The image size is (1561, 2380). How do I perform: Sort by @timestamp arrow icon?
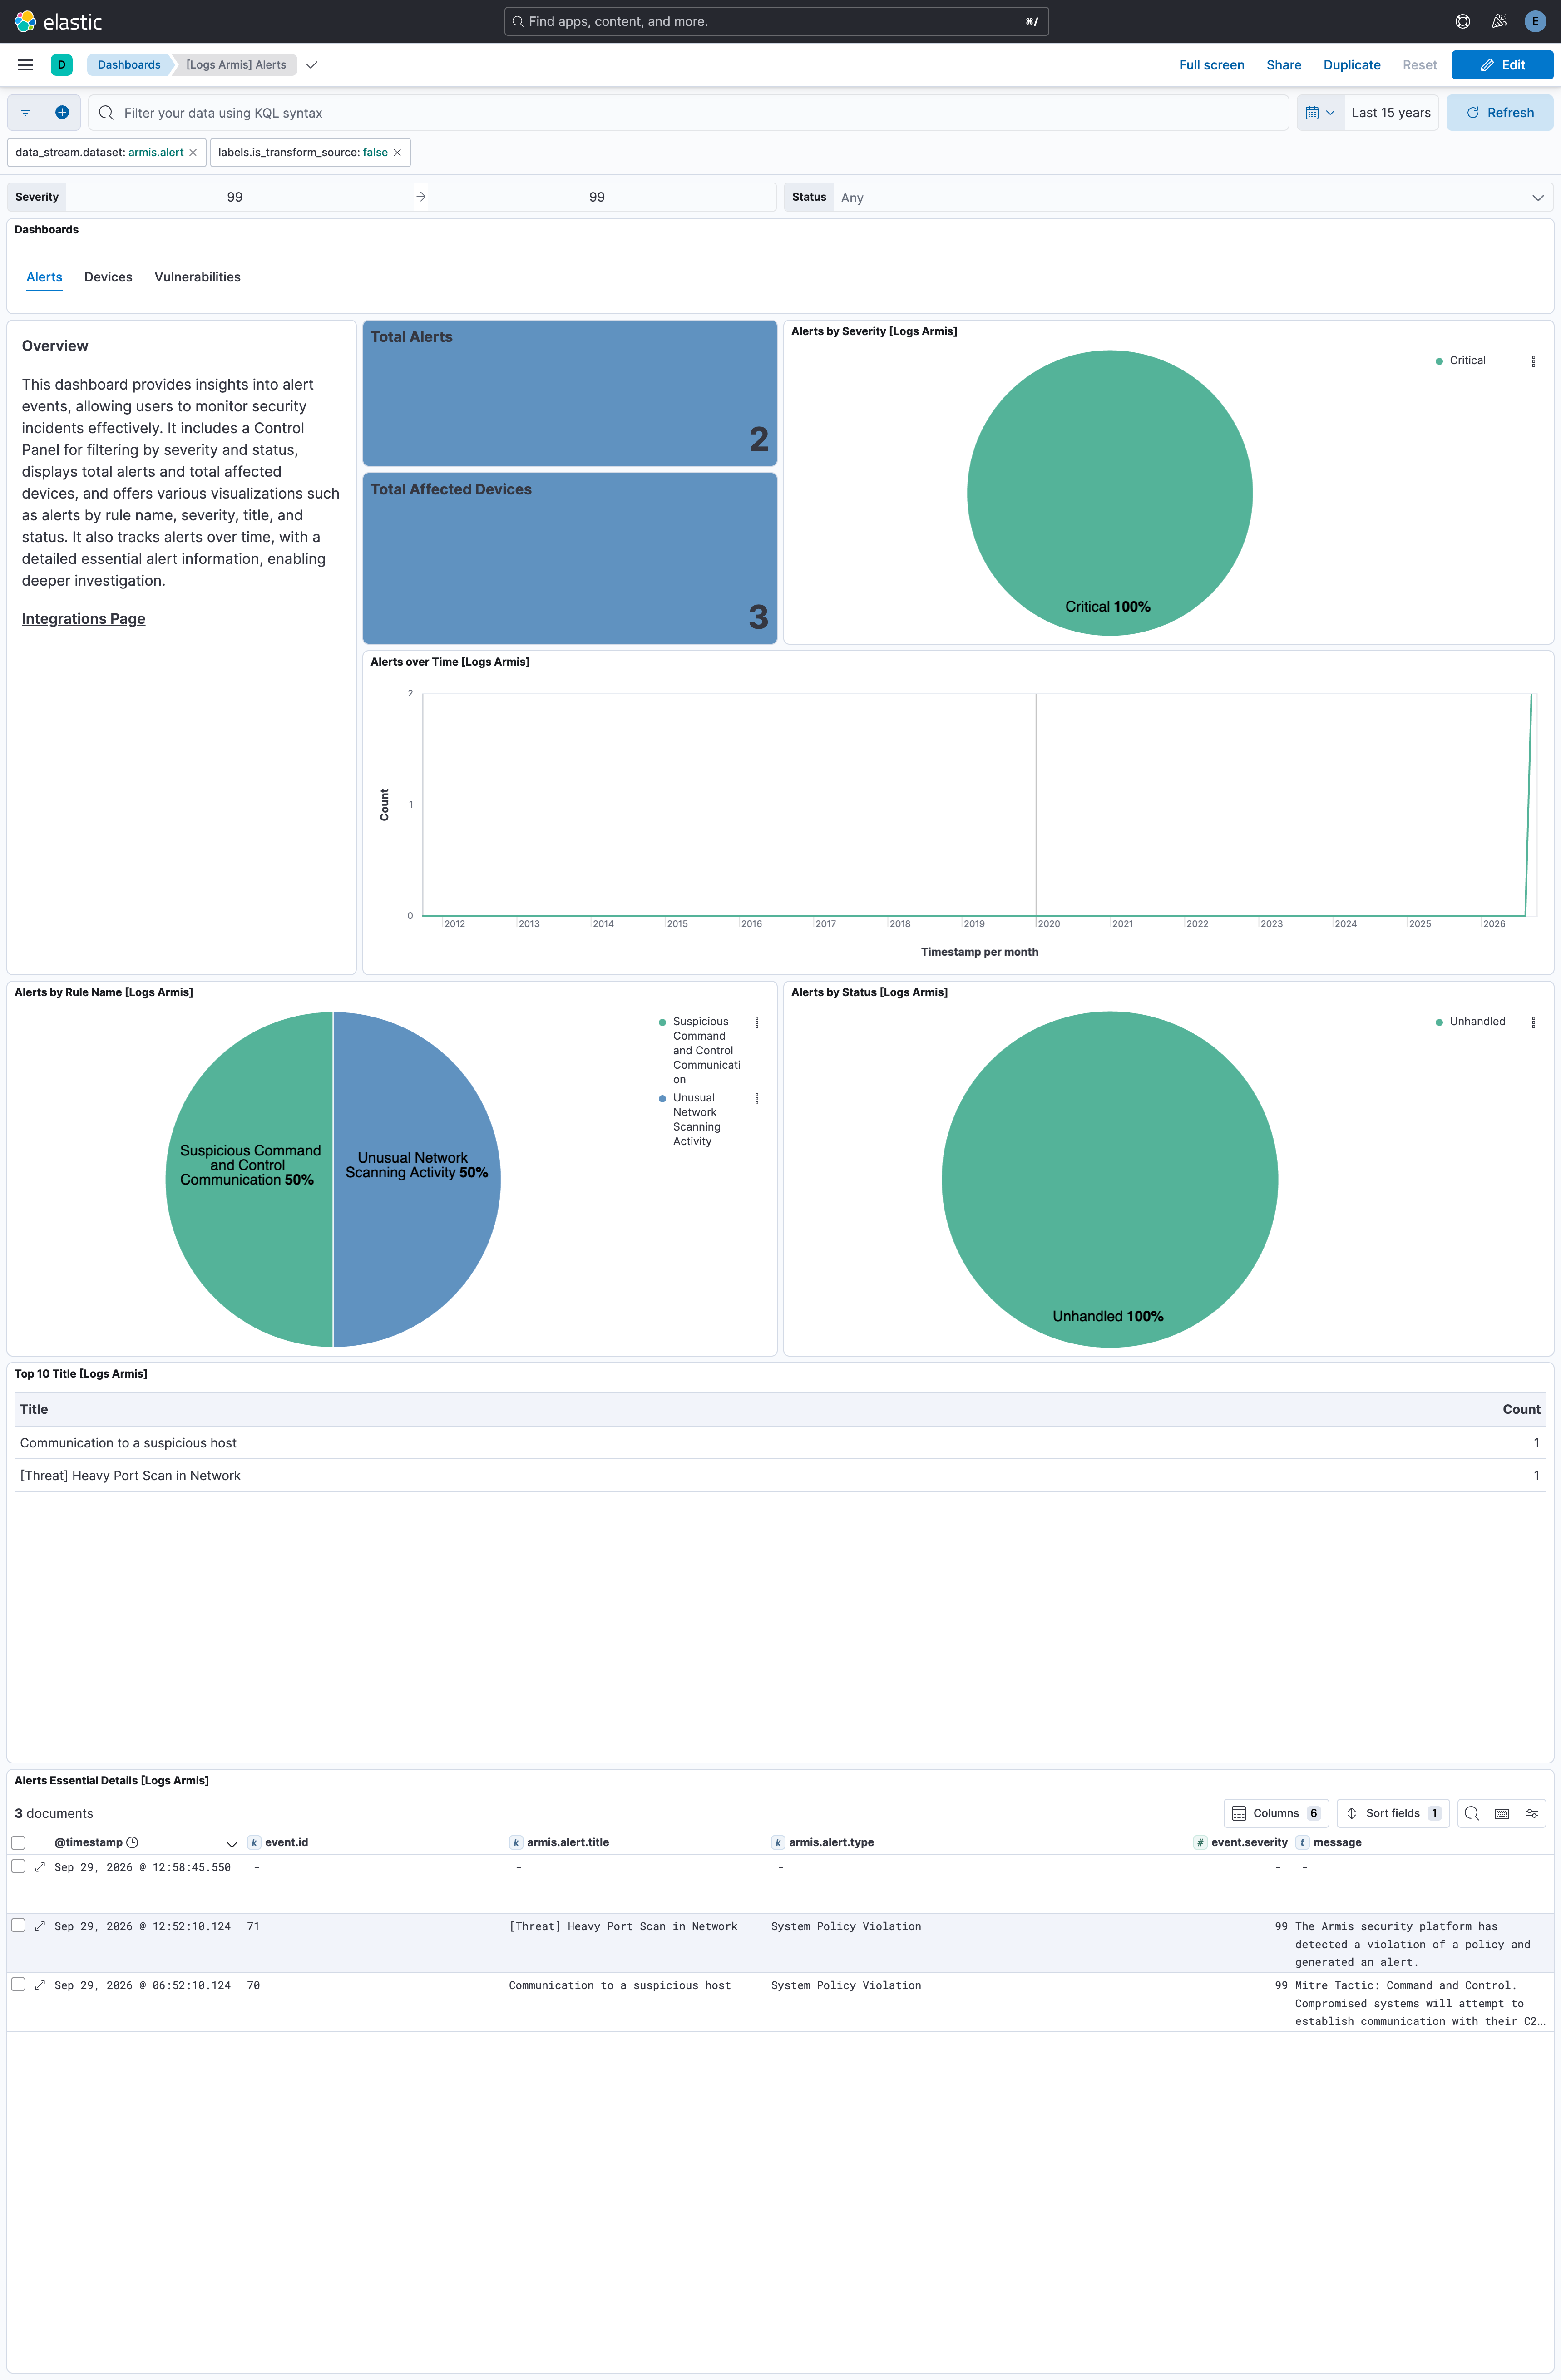232,1842
